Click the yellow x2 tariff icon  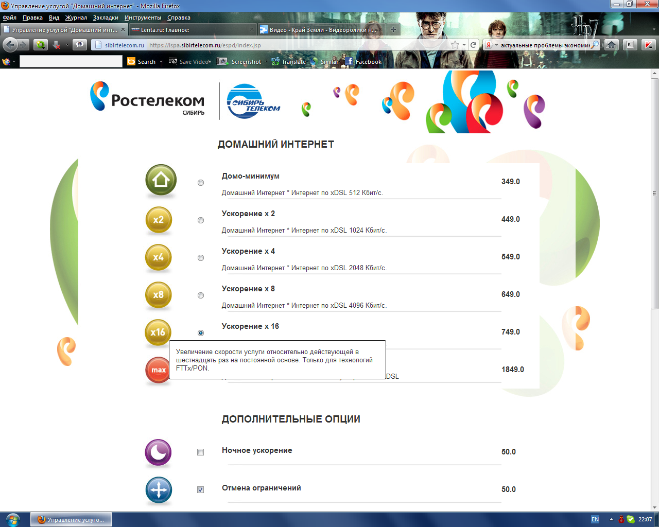158,219
